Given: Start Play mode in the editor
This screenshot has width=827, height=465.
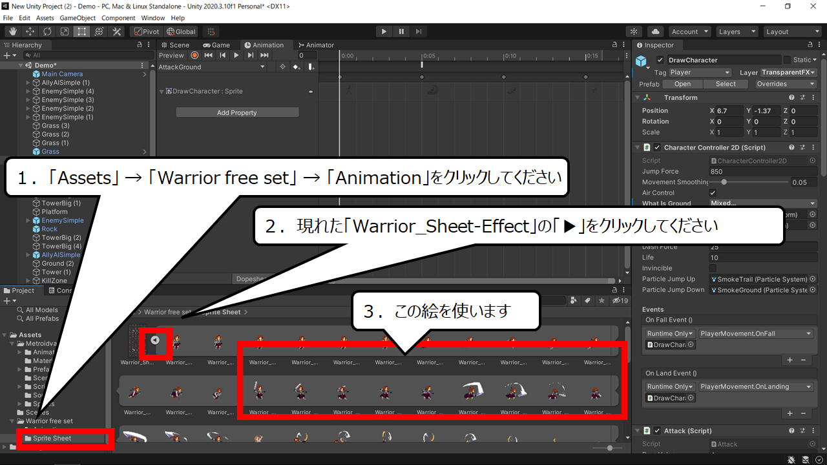Looking at the screenshot, I should pyautogui.click(x=384, y=31).
